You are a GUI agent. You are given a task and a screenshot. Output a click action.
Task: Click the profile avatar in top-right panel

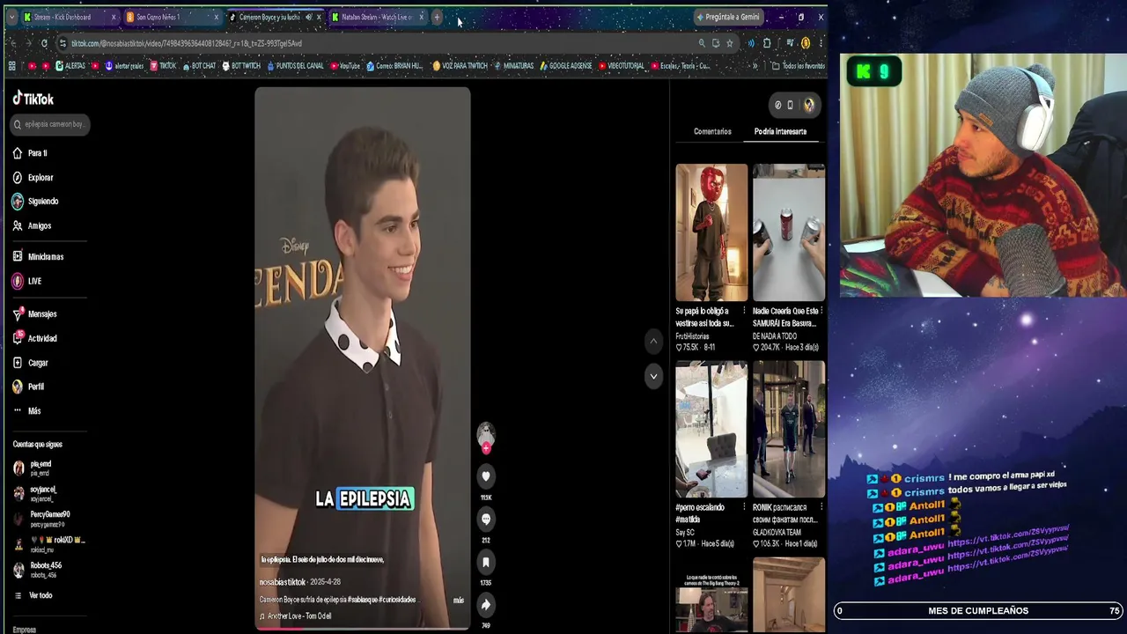tap(808, 105)
